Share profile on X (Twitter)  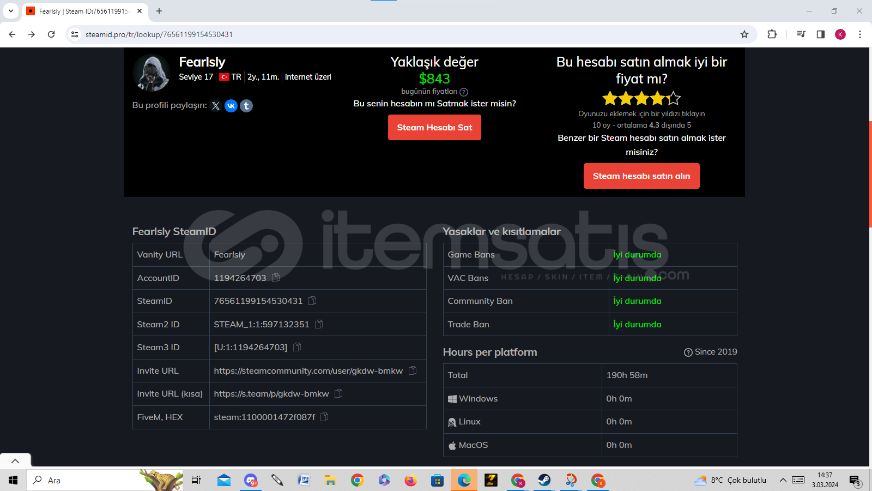pos(216,106)
